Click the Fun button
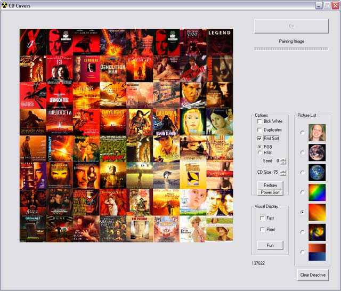This screenshot has height=291, width=341. tap(270, 245)
